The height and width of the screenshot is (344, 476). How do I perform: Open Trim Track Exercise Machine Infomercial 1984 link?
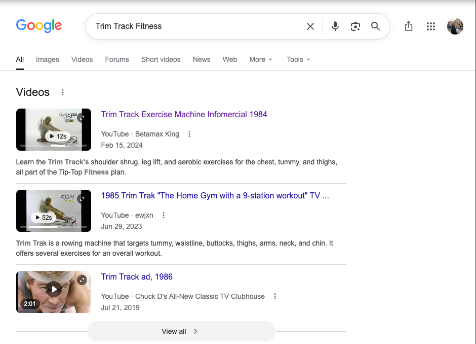(184, 114)
